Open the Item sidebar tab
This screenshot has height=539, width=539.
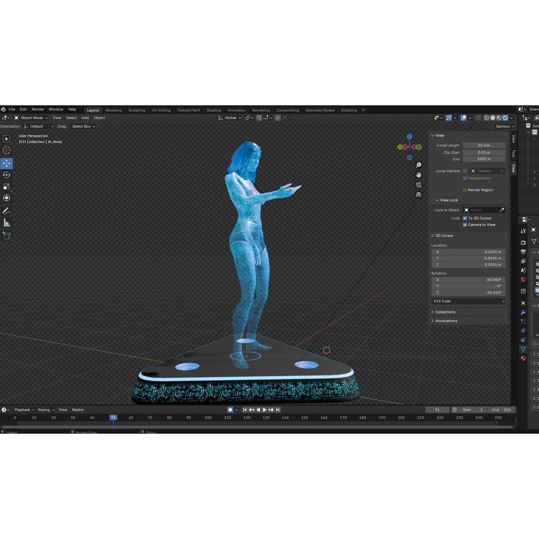coord(514,139)
